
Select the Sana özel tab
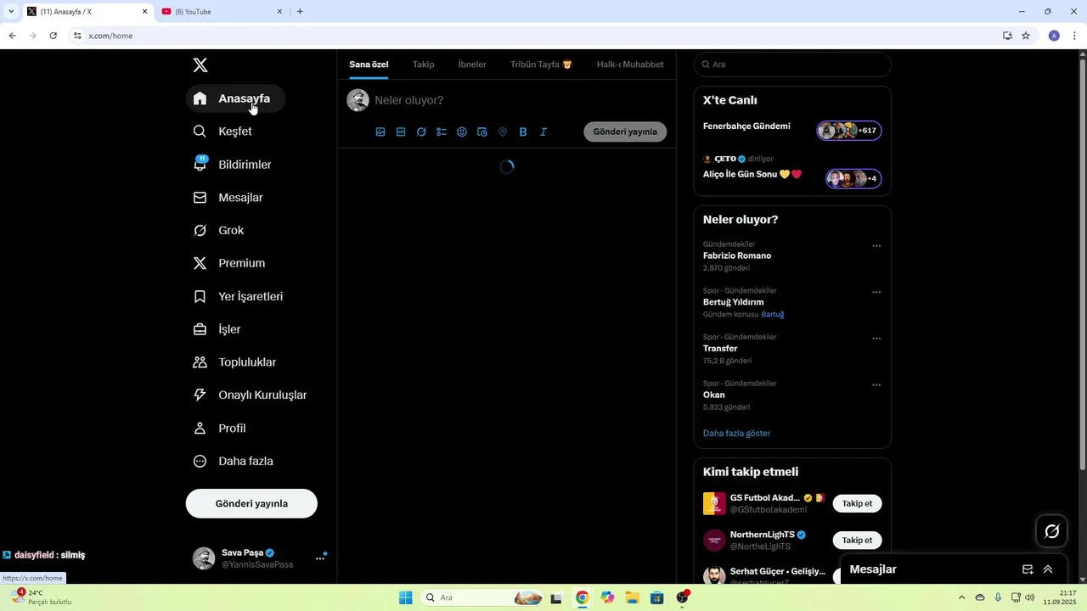(x=369, y=64)
